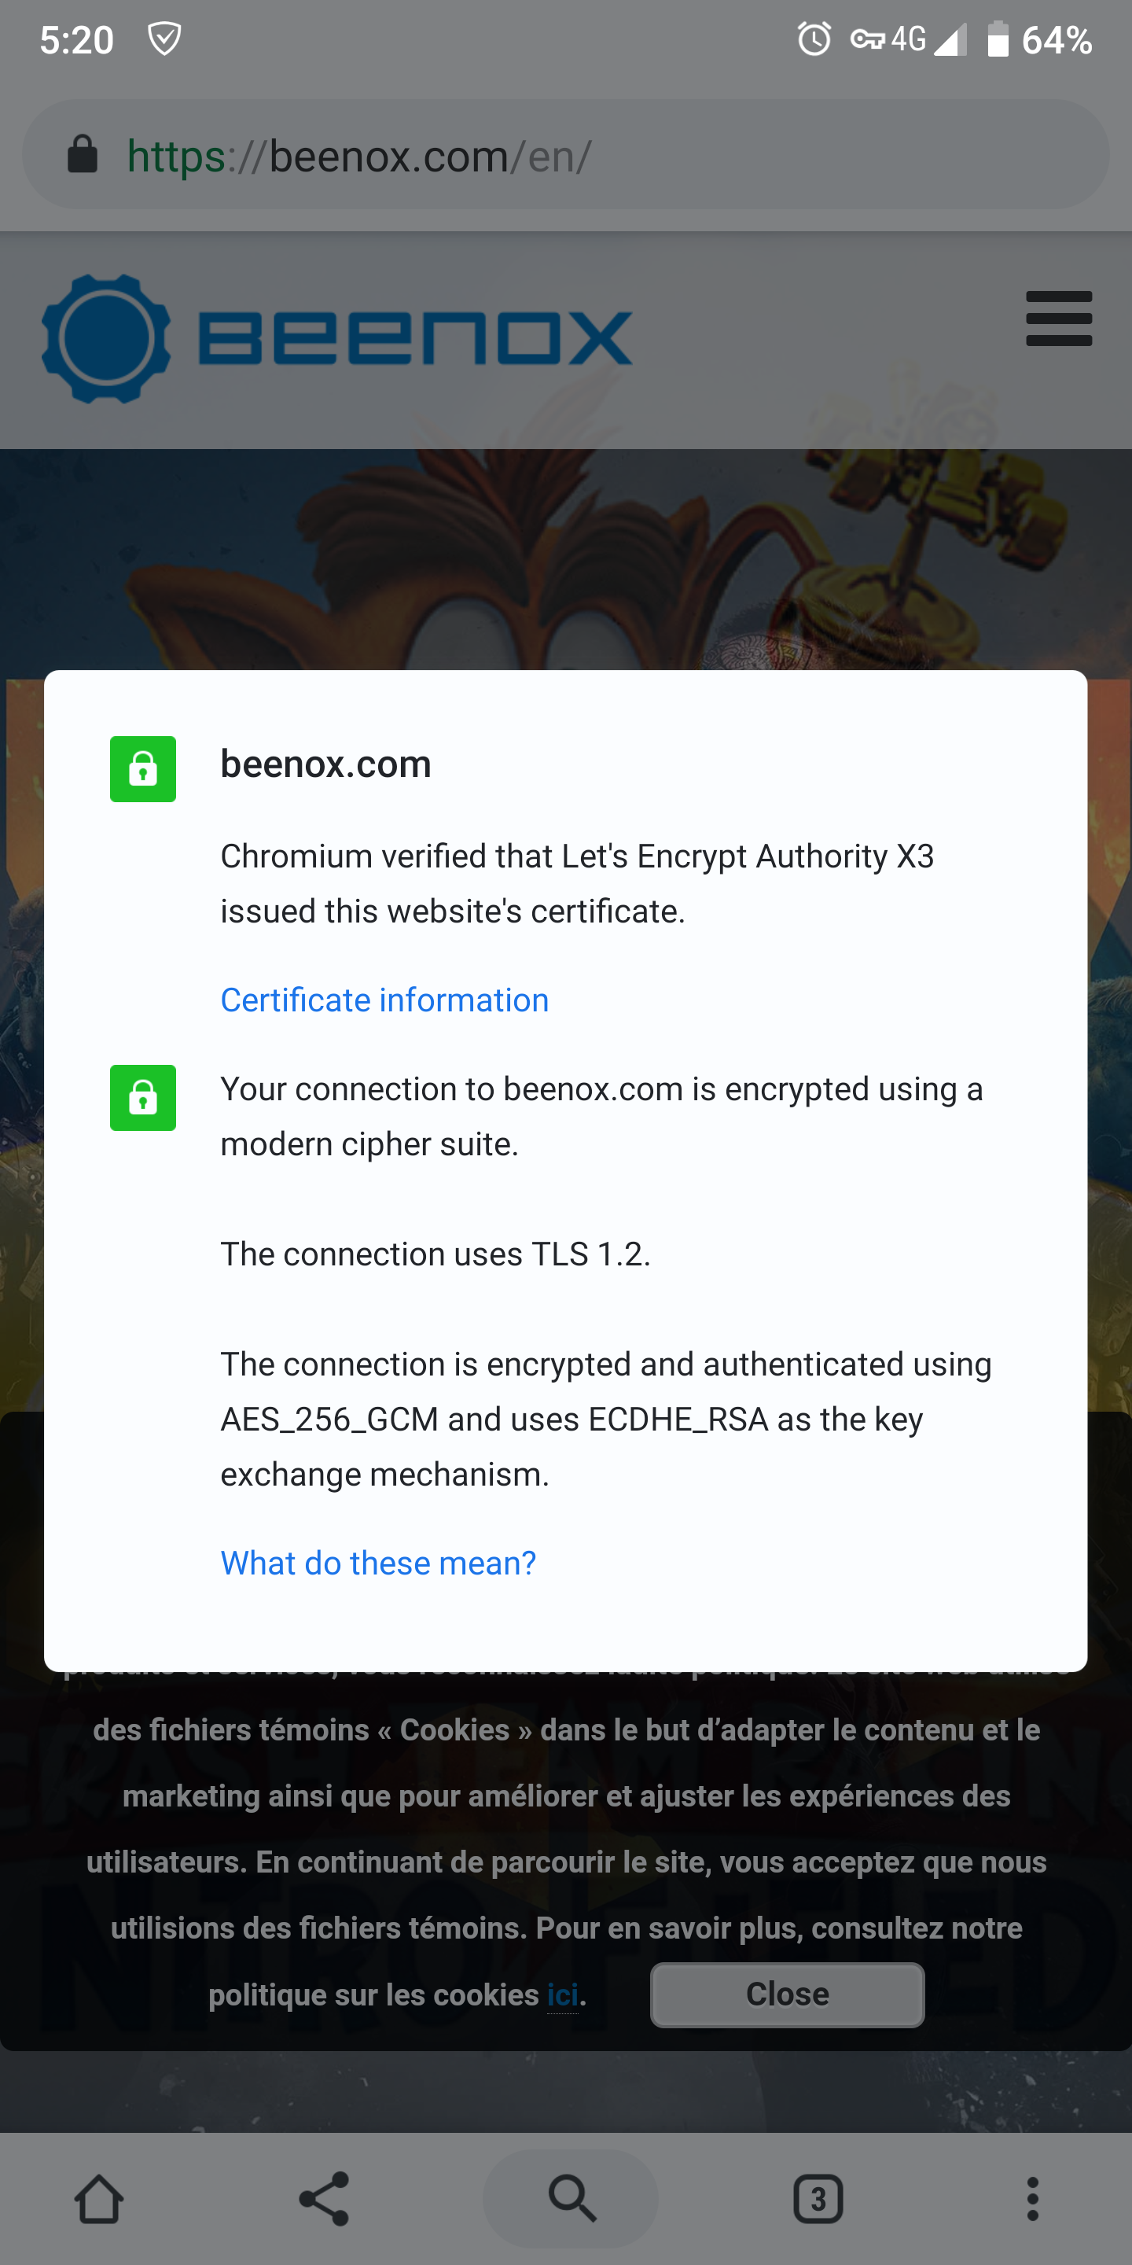Tap the 4G network indicator
This screenshot has height=2265, width=1132.
click(907, 39)
